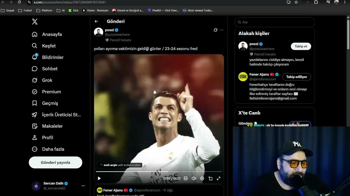Enable picture-in-picture for the video
Image resolution: width=350 pixels, height=196 pixels.
[x=211, y=178]
